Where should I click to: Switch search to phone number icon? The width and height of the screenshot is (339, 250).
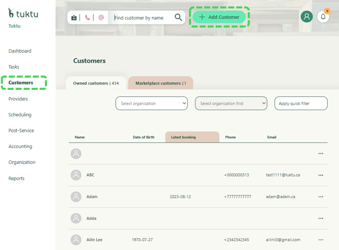[x=87, y=17]
